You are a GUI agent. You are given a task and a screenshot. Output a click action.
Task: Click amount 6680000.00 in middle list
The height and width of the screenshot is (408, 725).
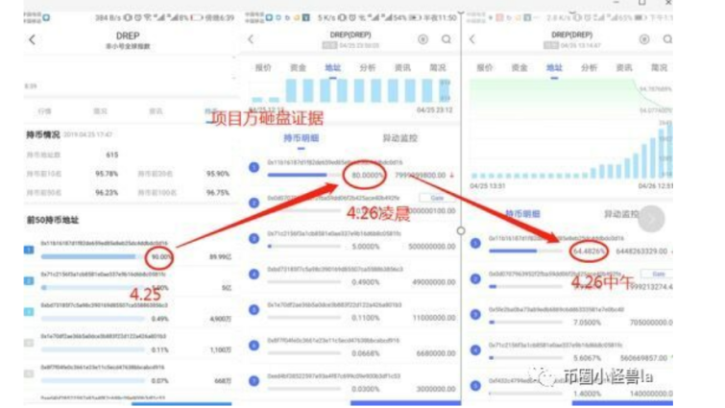coord(436,353)
